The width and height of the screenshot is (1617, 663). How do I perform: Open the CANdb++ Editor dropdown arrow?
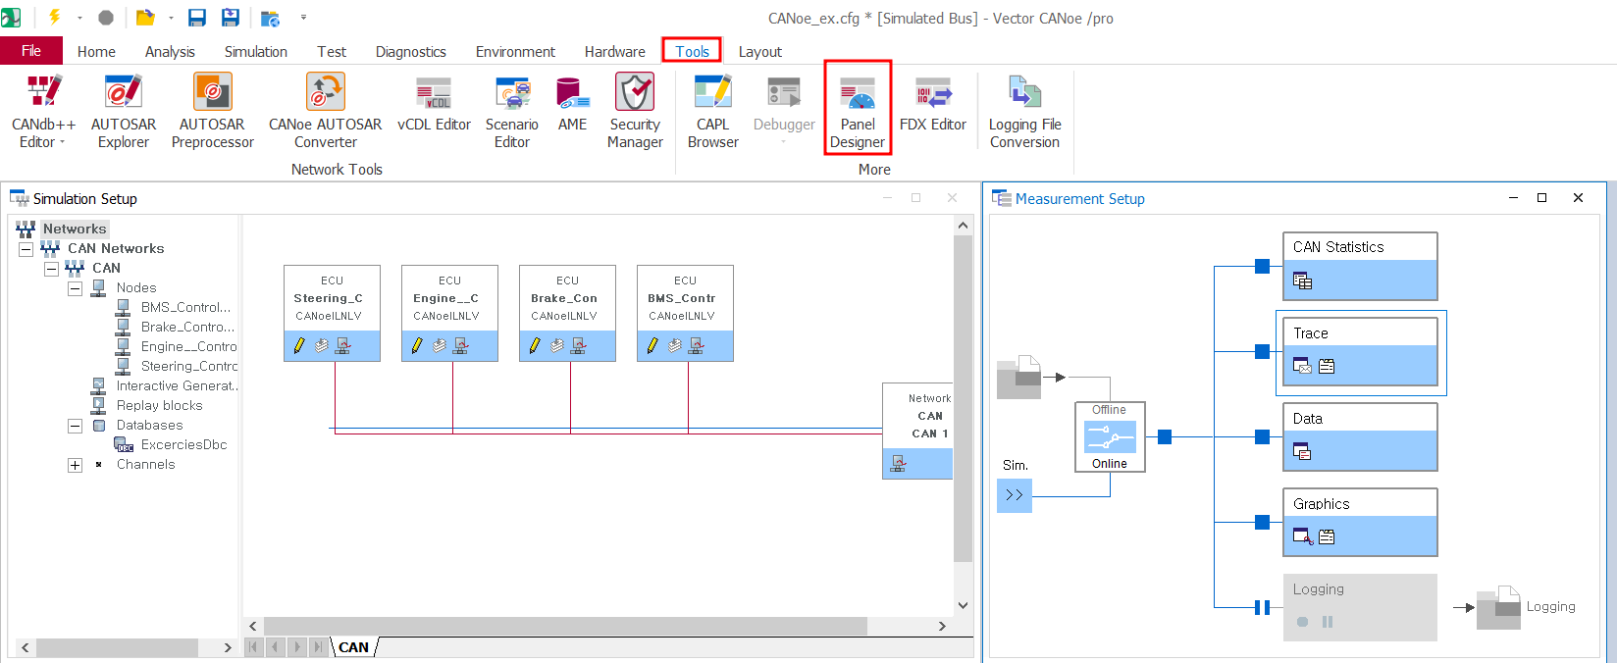click(62, 142)
